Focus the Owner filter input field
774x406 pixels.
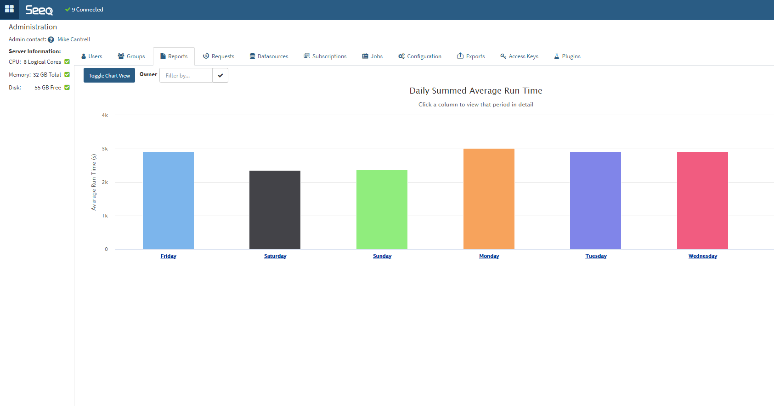tap(186, 76)
